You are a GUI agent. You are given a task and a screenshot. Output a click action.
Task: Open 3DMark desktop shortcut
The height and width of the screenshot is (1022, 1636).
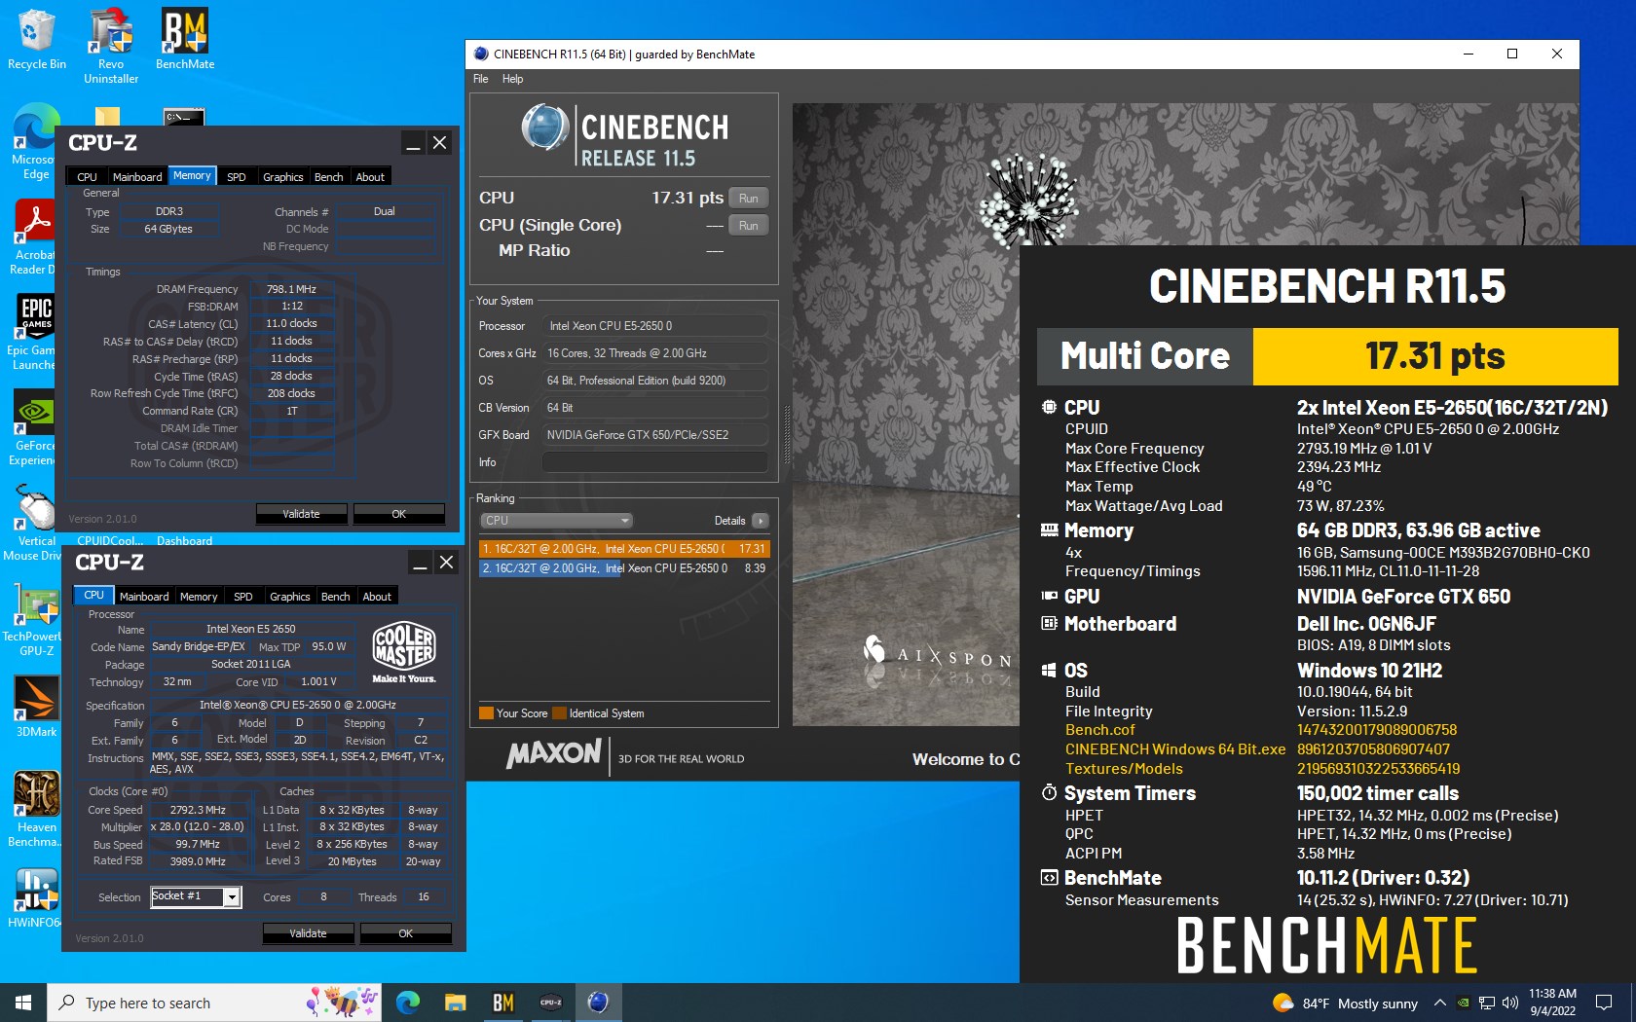(x=36, y=707)
